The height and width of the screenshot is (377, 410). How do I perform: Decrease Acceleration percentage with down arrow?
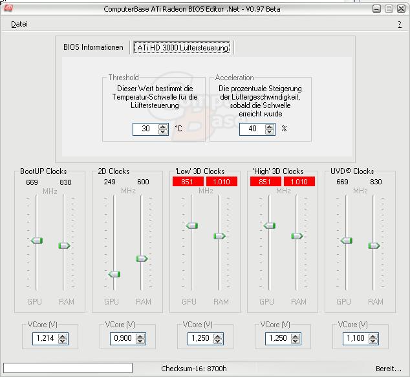coord(270,132)
